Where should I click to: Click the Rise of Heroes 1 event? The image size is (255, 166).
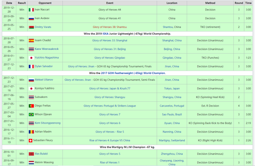point(106,162)
